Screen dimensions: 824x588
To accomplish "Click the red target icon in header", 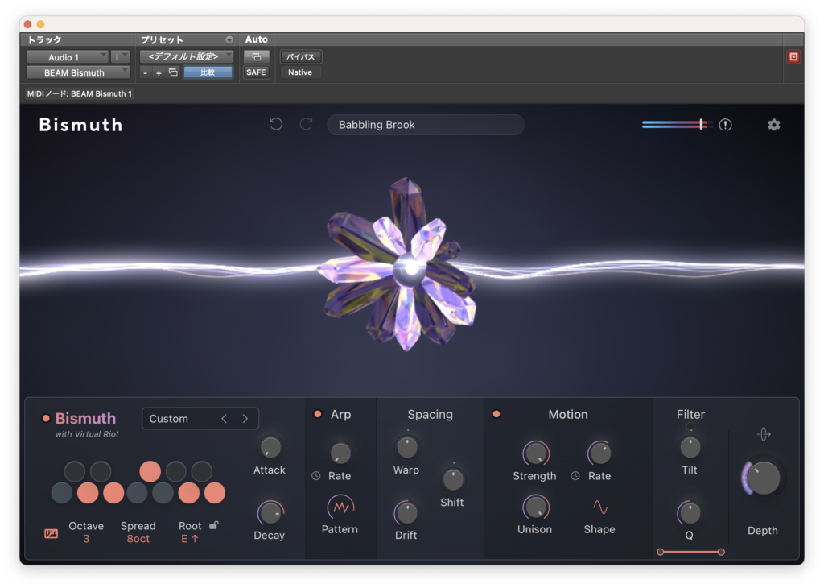I will [793, 57].
